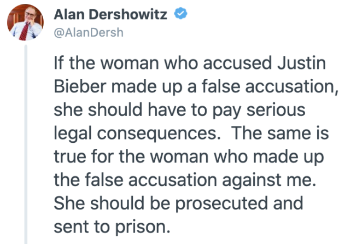Open the Alan Dershowitz display name
339x244 pixels.
(x=110, y=15)
